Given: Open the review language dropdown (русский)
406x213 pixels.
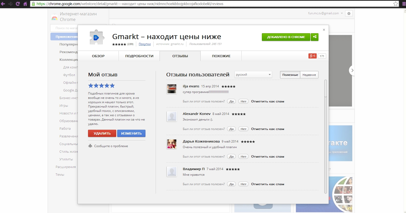Looking at the screenshot, I should point(253,75).
